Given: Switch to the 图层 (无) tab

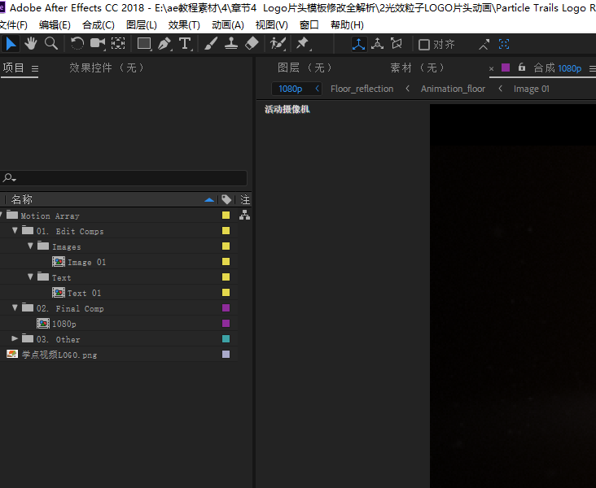Looking at the screenshot, I should 305,68.
